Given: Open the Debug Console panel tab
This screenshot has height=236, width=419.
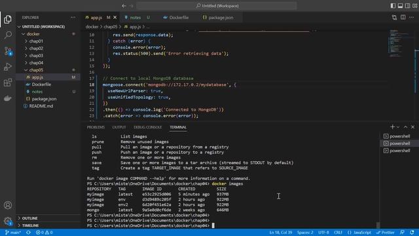Looking at the screenshot, I should coord(147,127).
